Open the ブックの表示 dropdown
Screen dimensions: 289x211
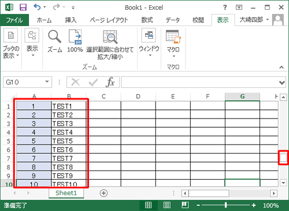click(x=11, y=43)
